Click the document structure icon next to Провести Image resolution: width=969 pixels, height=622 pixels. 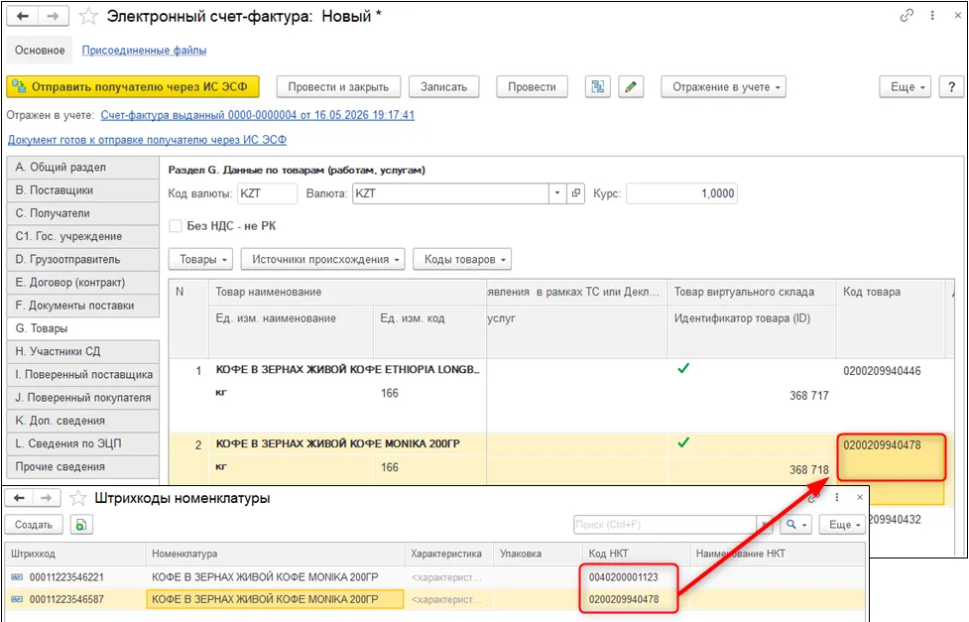click(598, 87)
